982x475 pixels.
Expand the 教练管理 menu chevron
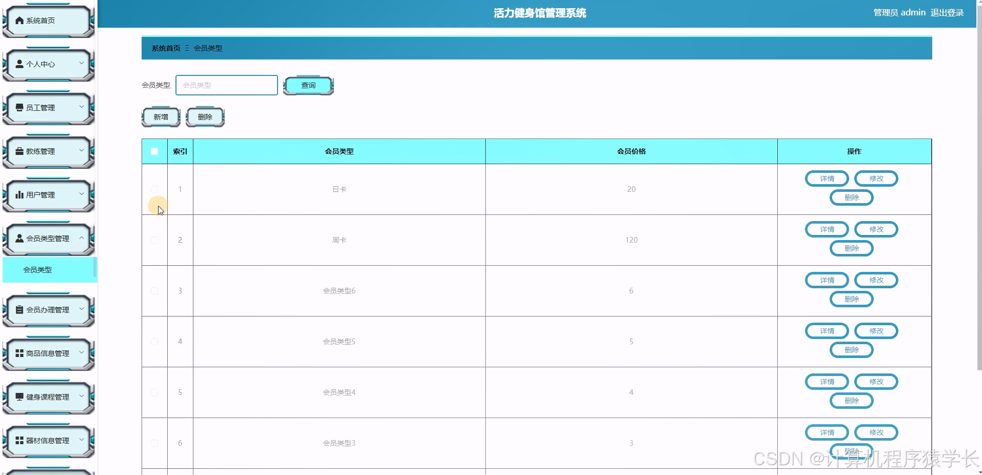[x=81, y=150]
